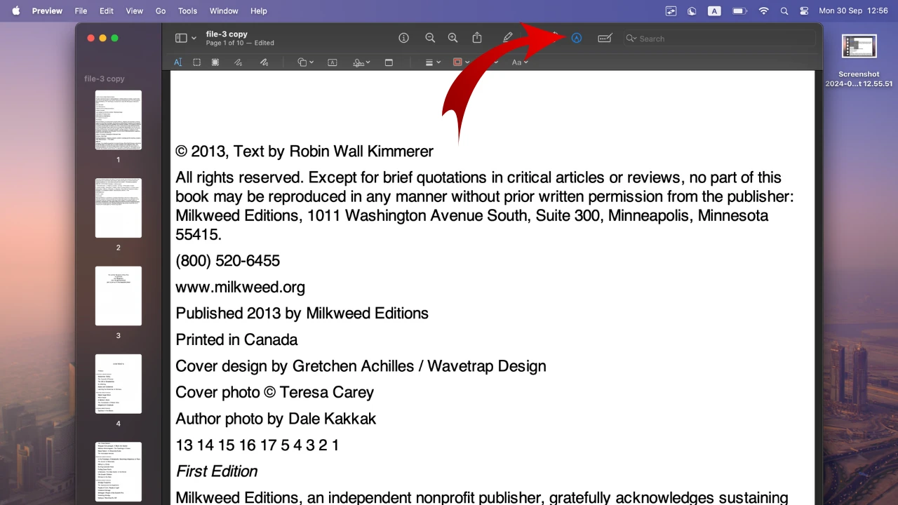Open the Edit menu
The image size is (898, 505).
[106, 11]
